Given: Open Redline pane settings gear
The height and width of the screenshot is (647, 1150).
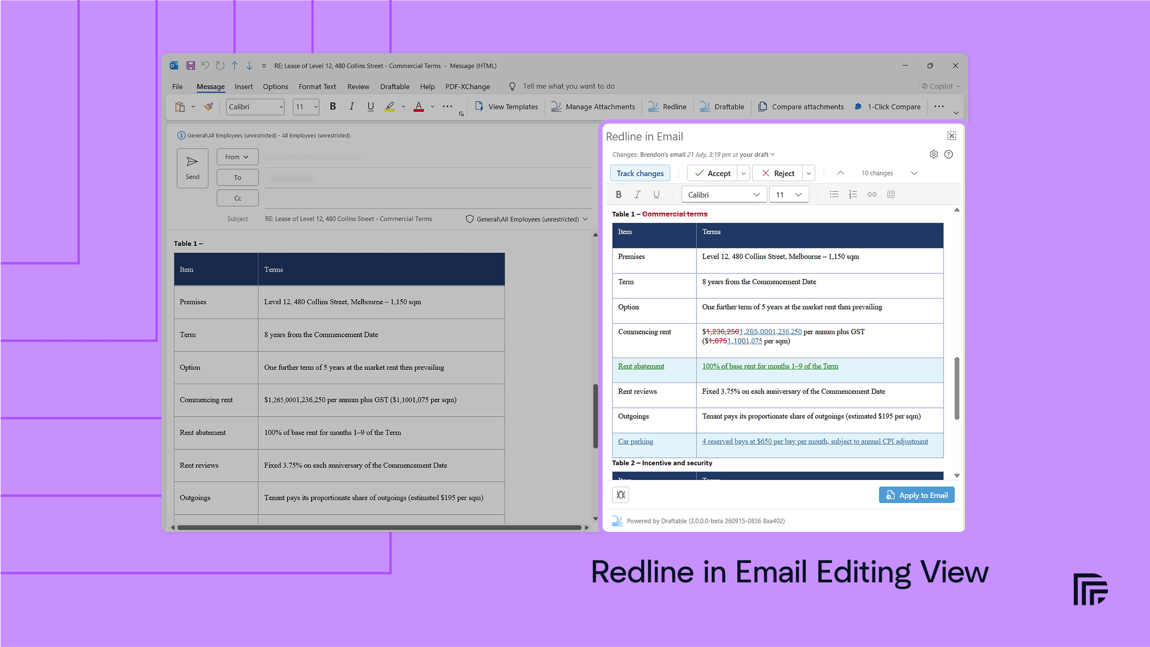Looking at the screenshot, I should tap(933, 155).
